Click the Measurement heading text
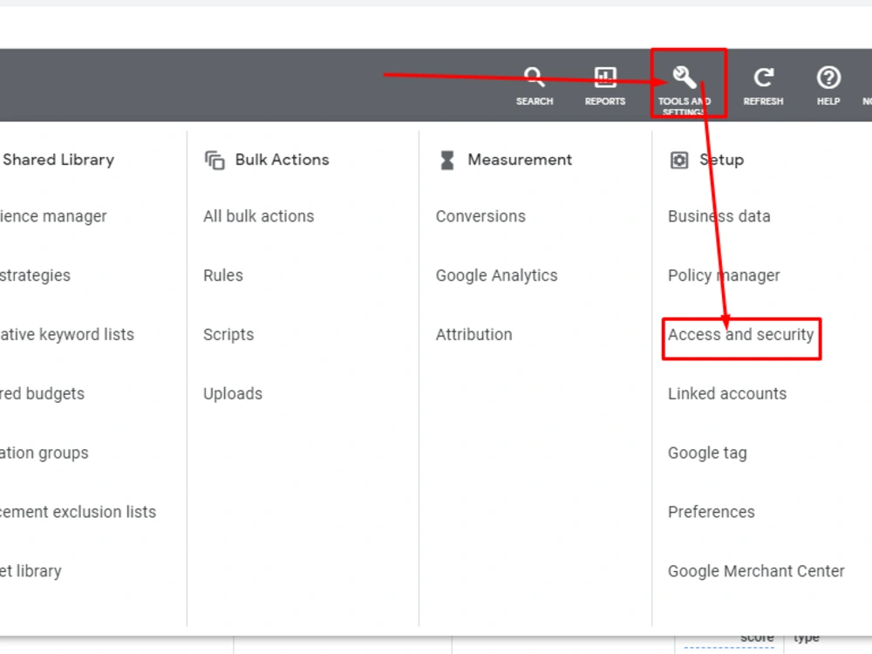Screen dimensions: 872x654 pos(520,160)
